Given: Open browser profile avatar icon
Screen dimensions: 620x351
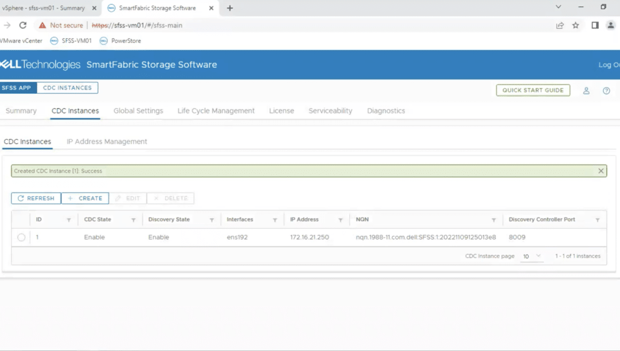Looking at the screenshot, I should [611, 25].
